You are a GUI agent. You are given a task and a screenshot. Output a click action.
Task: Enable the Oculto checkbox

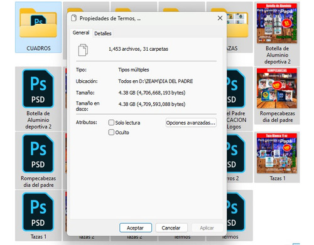tap(111, 132)
